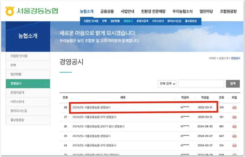Screen dimensions: 245x157
Task: Open 운영의공개 in the left sidebar
Action: pos(28,93)
